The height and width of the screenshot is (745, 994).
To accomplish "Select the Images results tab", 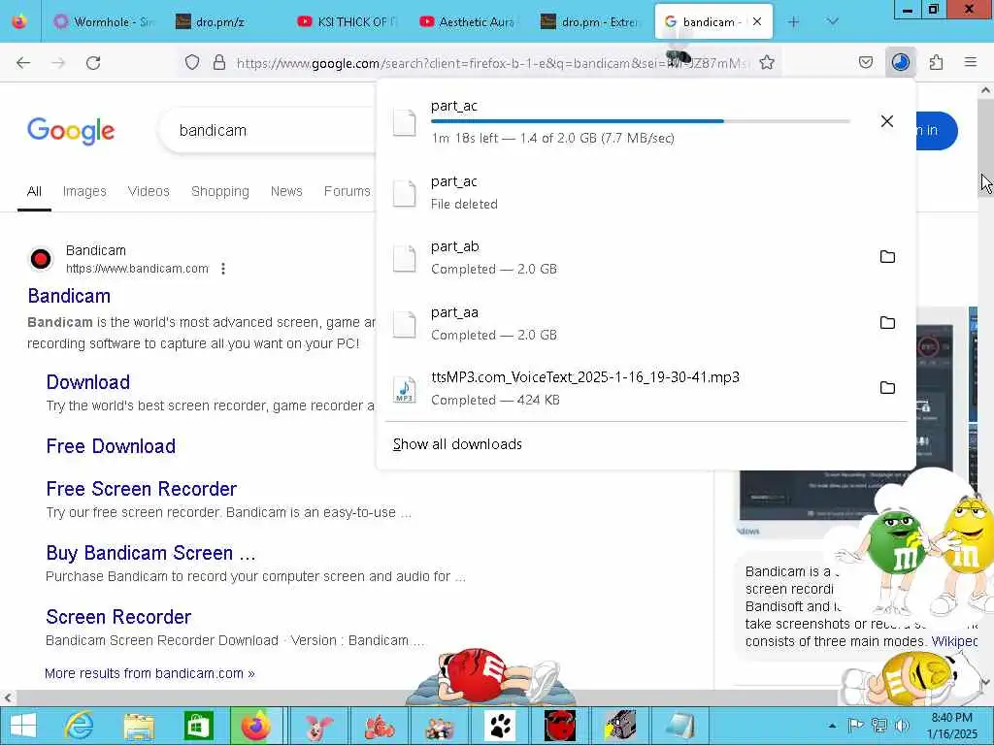I will pos(84,191).
